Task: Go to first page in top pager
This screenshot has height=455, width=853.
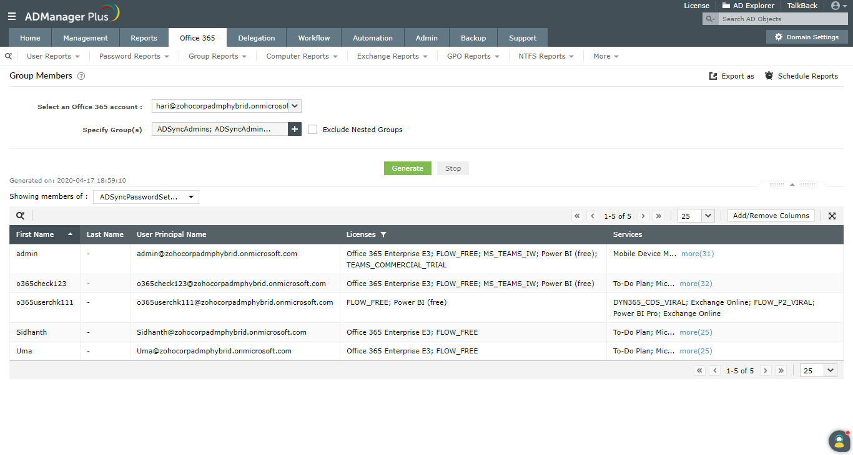Action: tap(577, 216)
